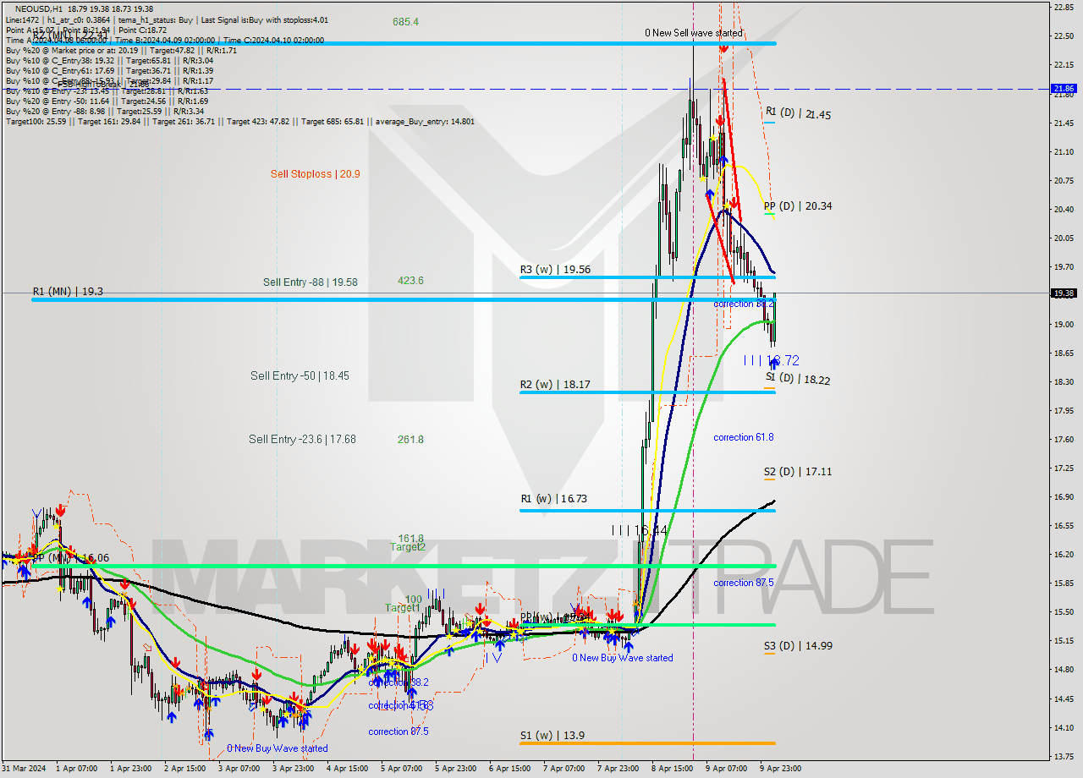The image size is (1083, 778).
Task: Select the 'R1 (MN) | 19.3' pivot label
Action: pos(68,291)
